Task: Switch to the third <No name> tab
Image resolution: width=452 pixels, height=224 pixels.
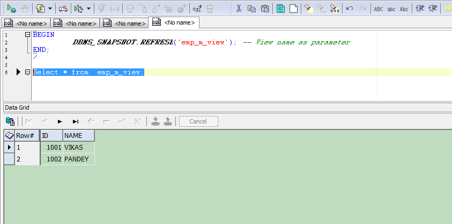Action: 124,23
